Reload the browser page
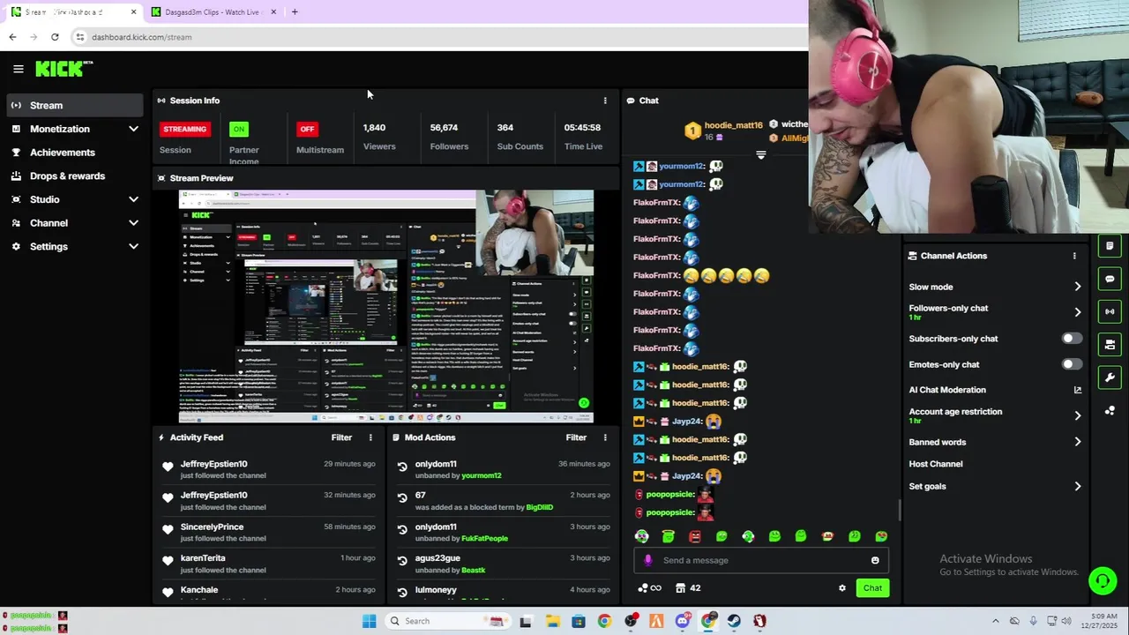 55,37
